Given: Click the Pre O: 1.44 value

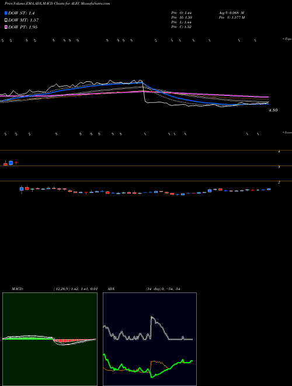Looking at the screenshot, I should [182, 13].
